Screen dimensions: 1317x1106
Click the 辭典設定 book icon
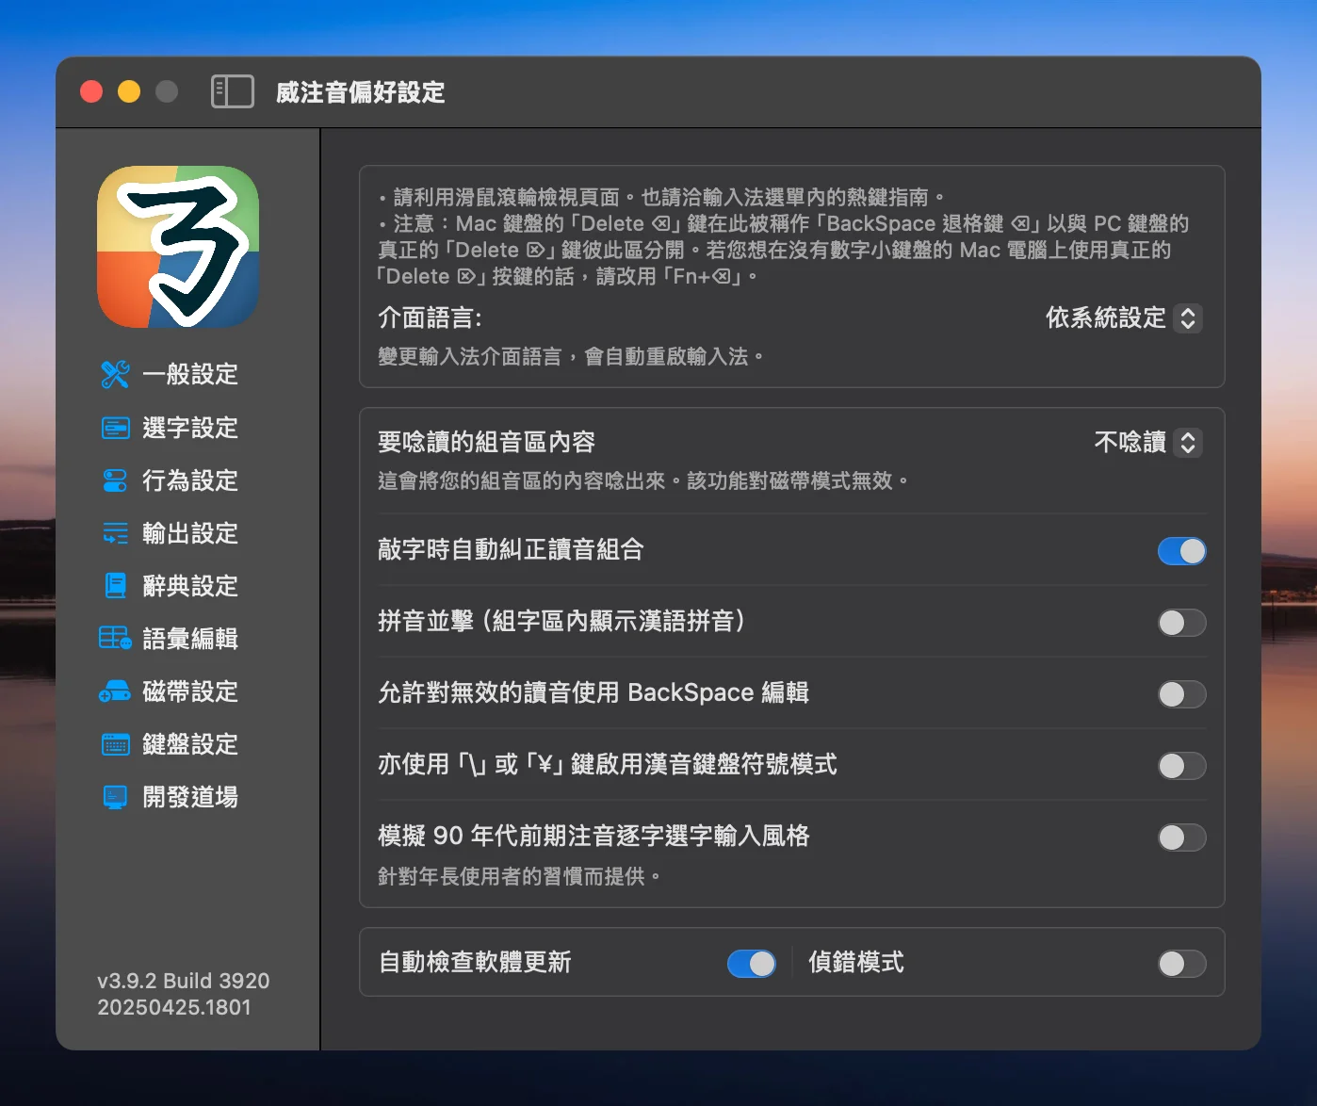pos(115,586)
